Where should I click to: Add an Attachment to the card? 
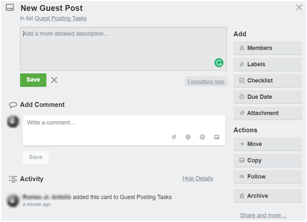pos(267,113)
